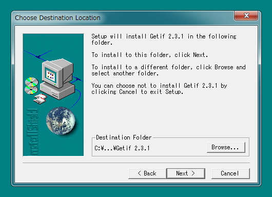Click the 'Setup will install Getif 2.3.1' text
The width and height of the screenshot is (272, 197).
tap(164, 40)
